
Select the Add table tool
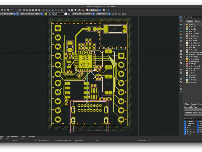pos(181,73)
